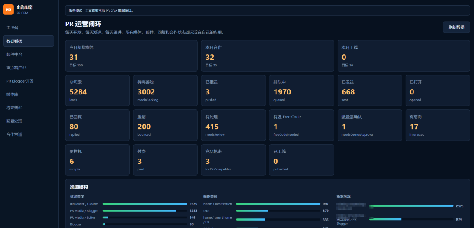
Task: Click the value 974
Action: [x=459, y=219]
